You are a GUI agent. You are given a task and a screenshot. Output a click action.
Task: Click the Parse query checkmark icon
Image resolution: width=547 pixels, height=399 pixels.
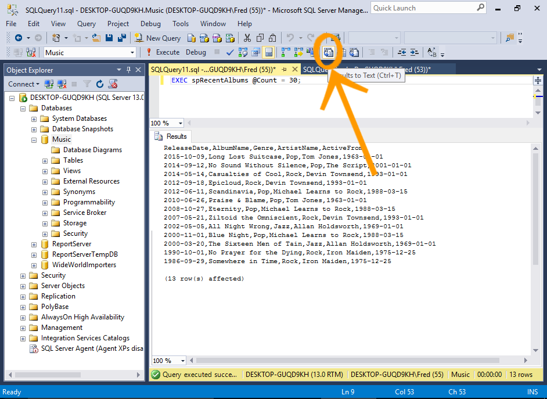coord(230,52)
